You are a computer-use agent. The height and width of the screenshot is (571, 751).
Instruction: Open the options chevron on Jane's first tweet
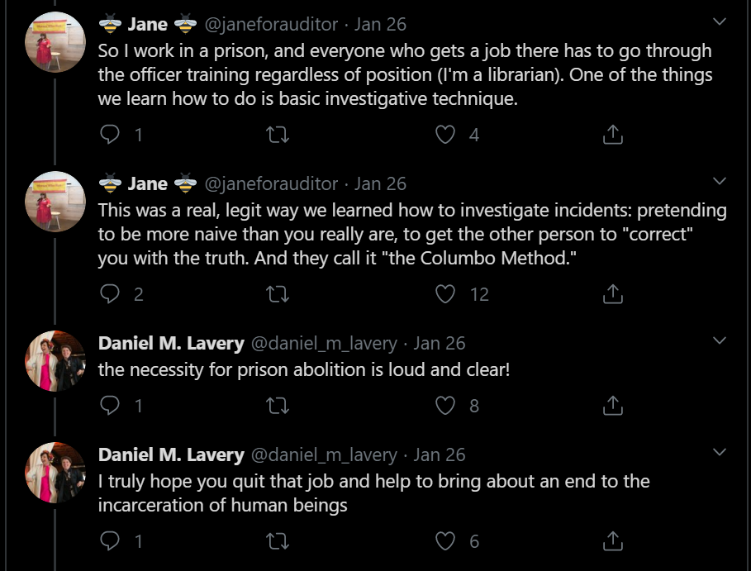720,21
